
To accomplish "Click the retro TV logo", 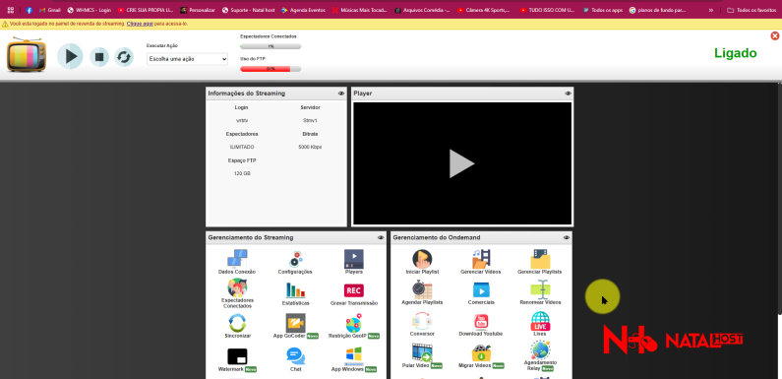I will tap(27, 54).
